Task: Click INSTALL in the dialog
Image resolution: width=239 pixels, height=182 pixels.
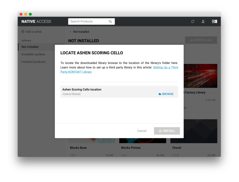Action: coord(167,131)
